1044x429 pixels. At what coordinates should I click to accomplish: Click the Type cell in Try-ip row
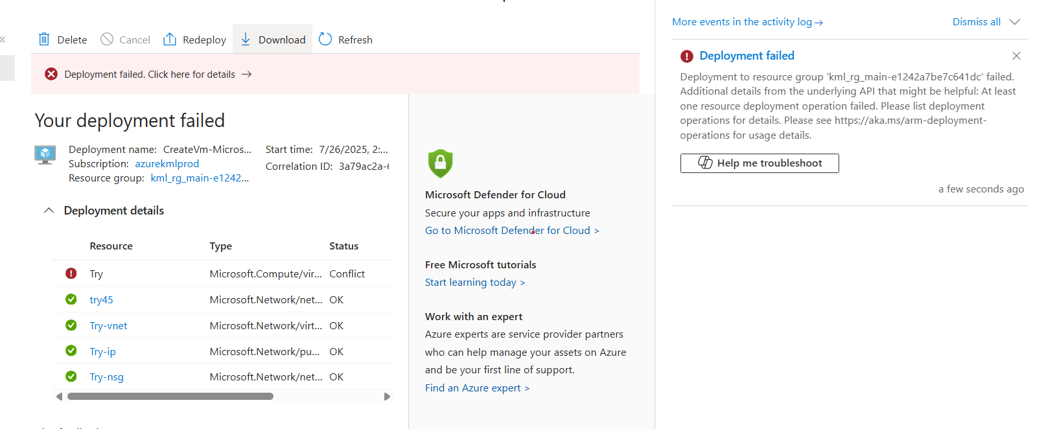[x=264, y=352]
